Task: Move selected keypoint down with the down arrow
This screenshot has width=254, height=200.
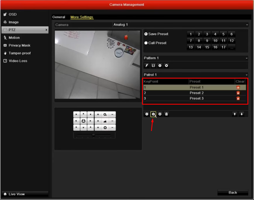Action: (242, 114)
